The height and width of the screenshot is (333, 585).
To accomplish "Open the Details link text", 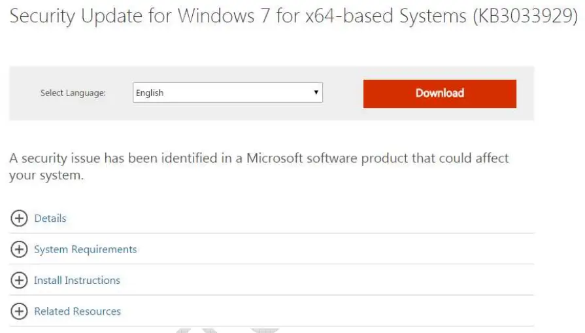I will [x=50, y=219].
